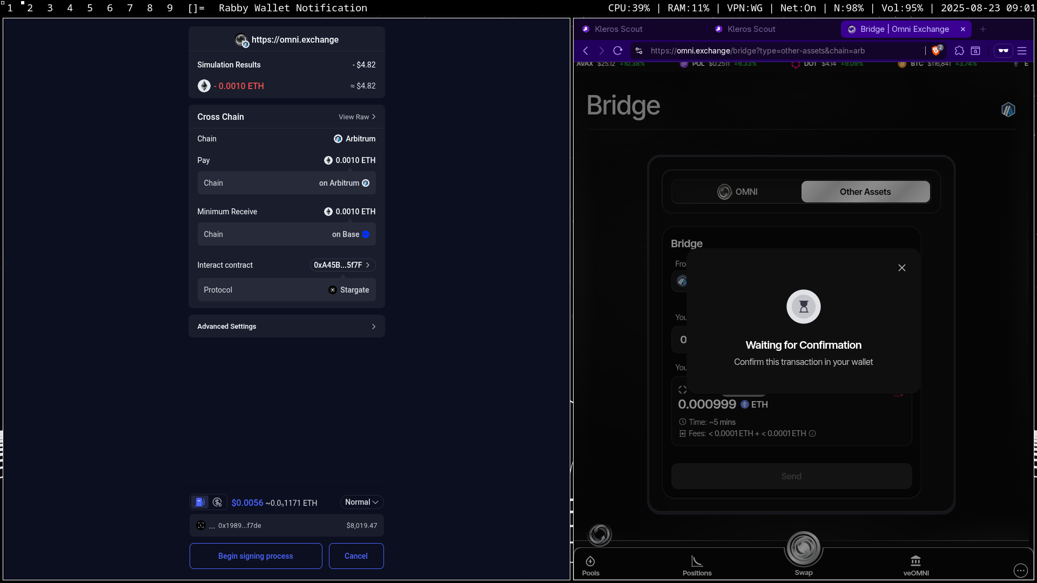Click the []= layout indicator
The height and width of the screenshot is (583, 1037).
196,8
